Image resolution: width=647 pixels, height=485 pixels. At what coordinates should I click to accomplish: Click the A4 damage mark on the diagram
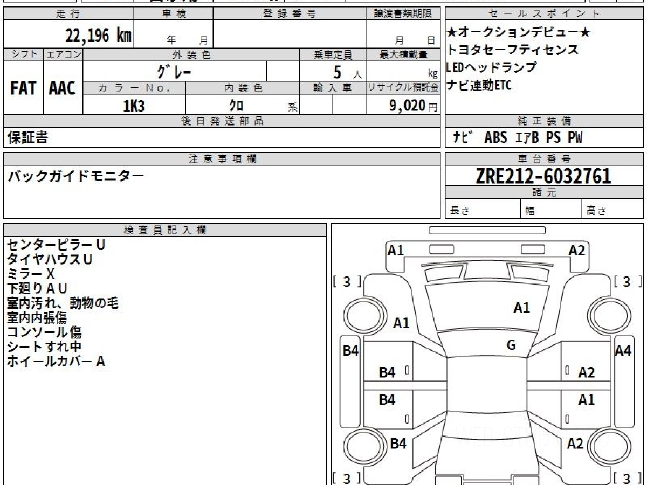click(x=623, y=351)
